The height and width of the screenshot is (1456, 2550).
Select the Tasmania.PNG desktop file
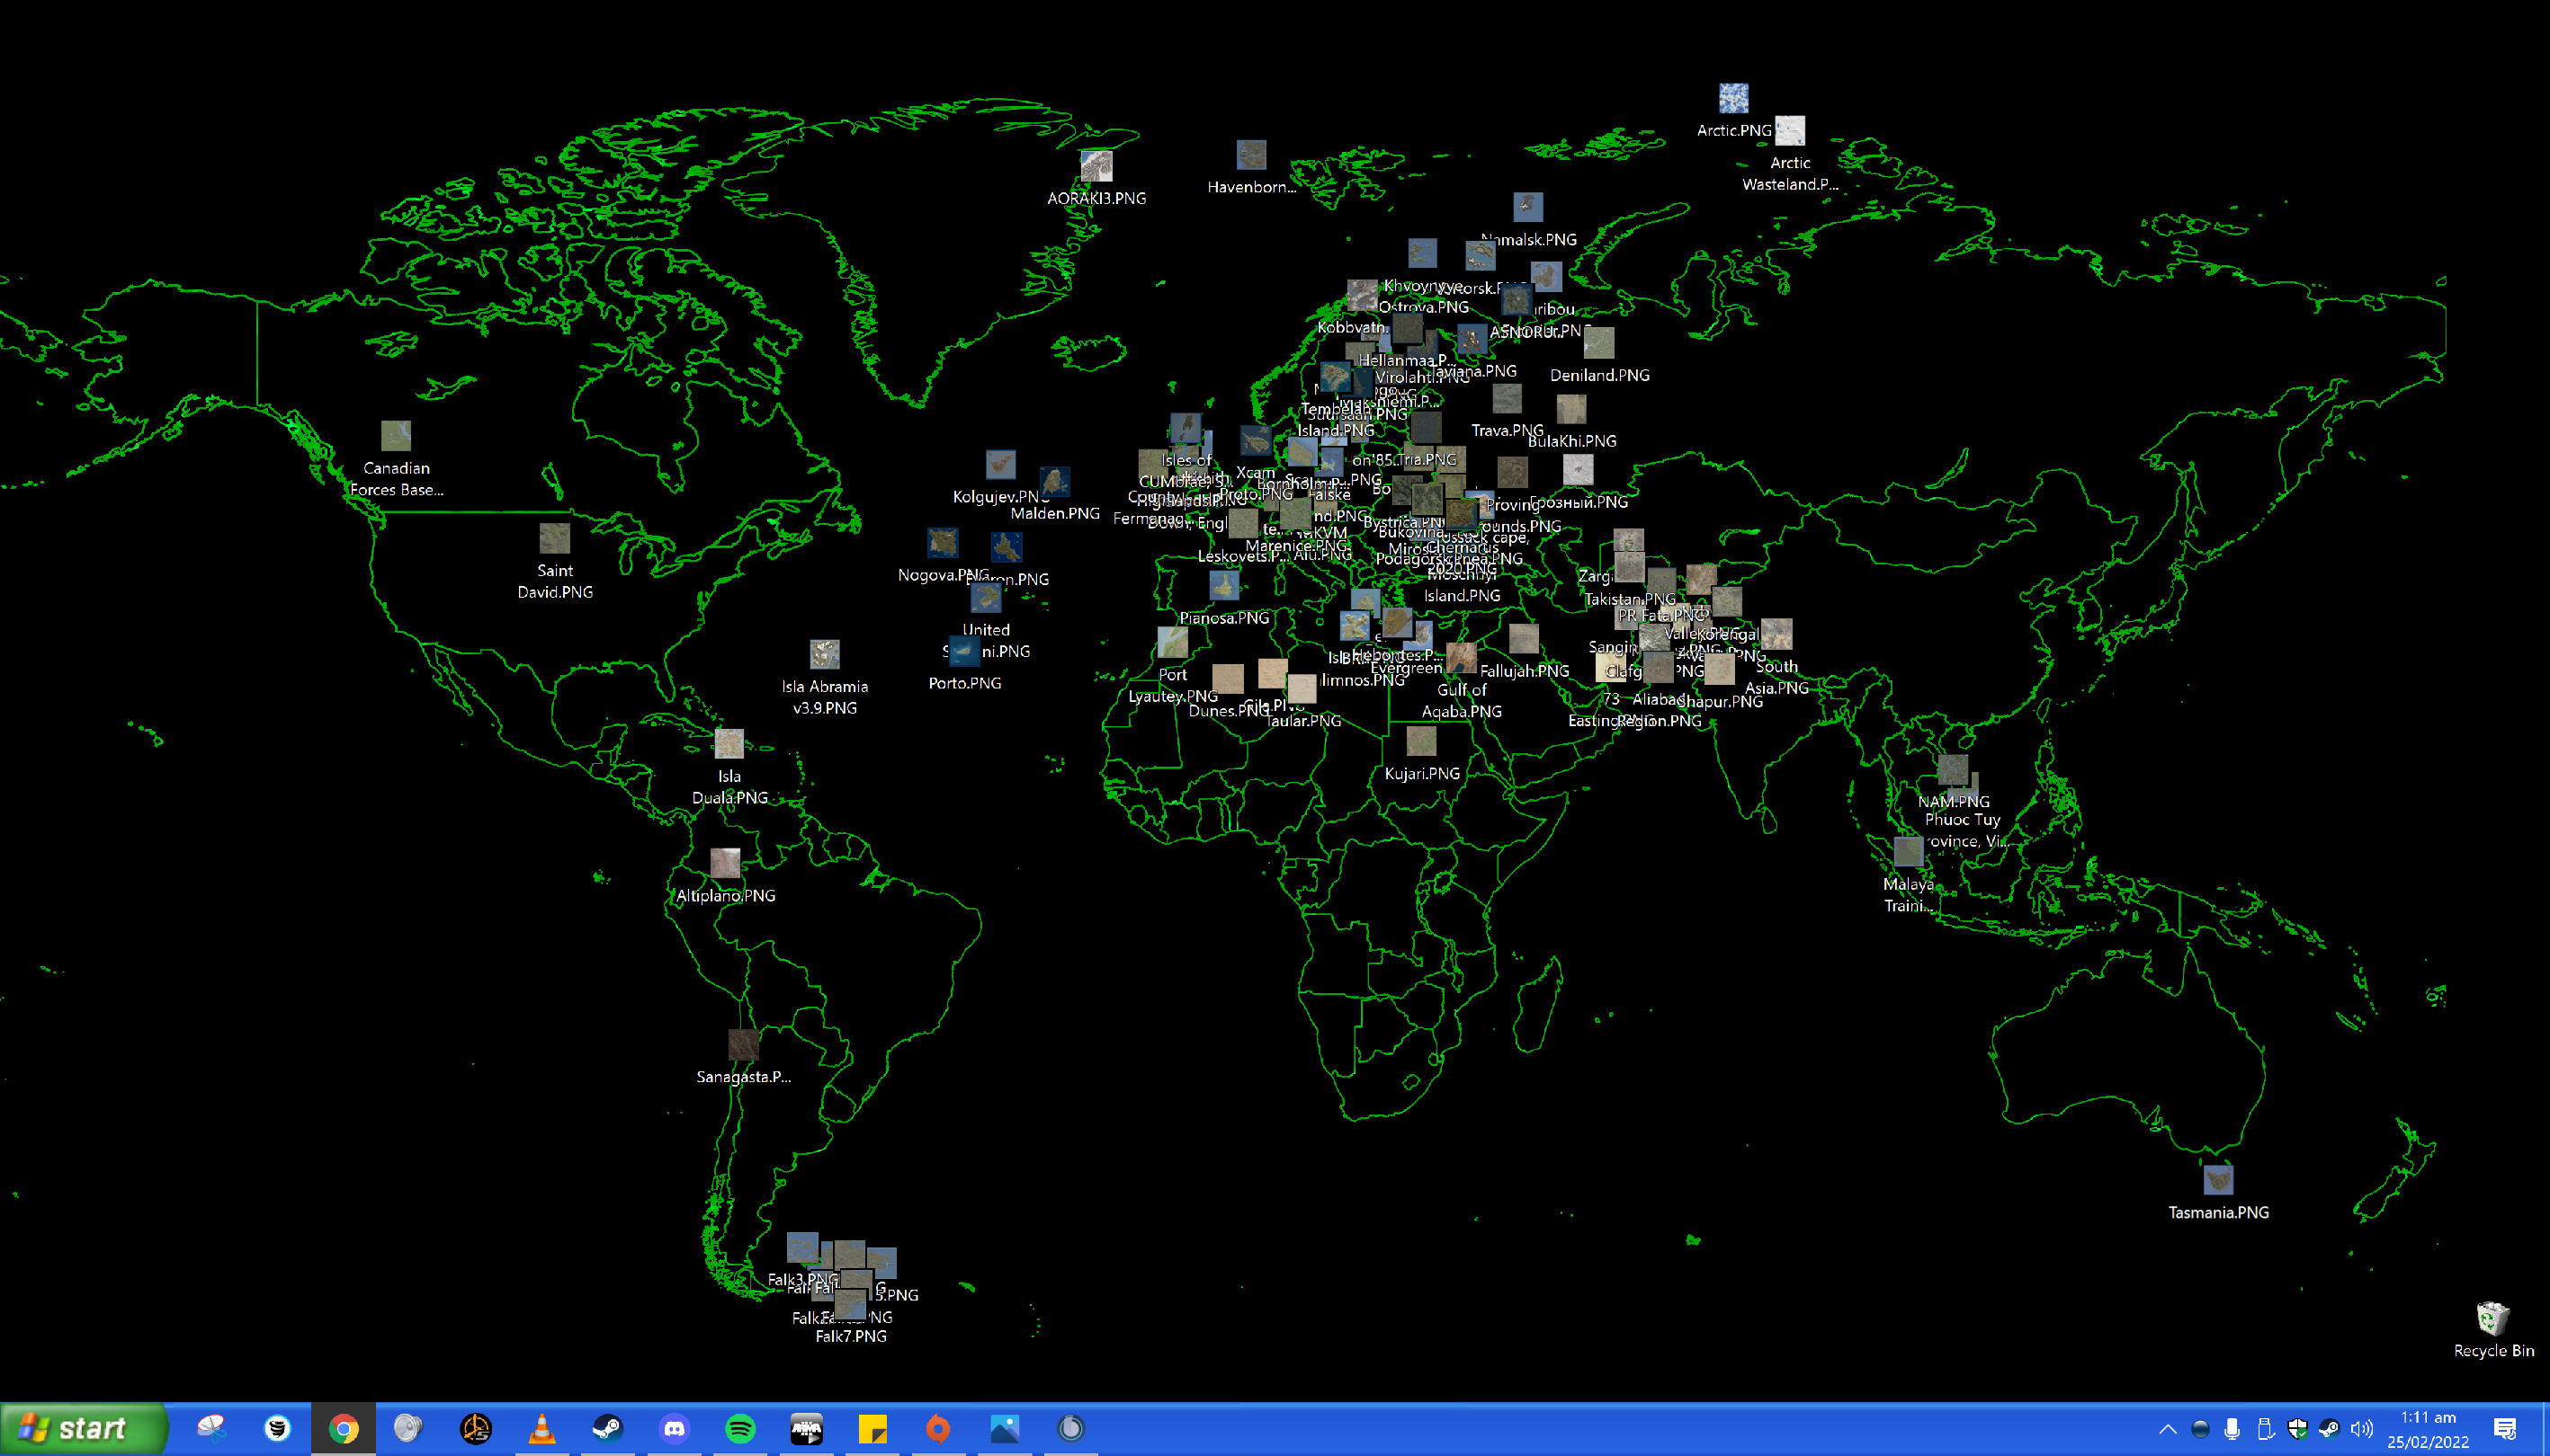(x=2218, y=1181)
